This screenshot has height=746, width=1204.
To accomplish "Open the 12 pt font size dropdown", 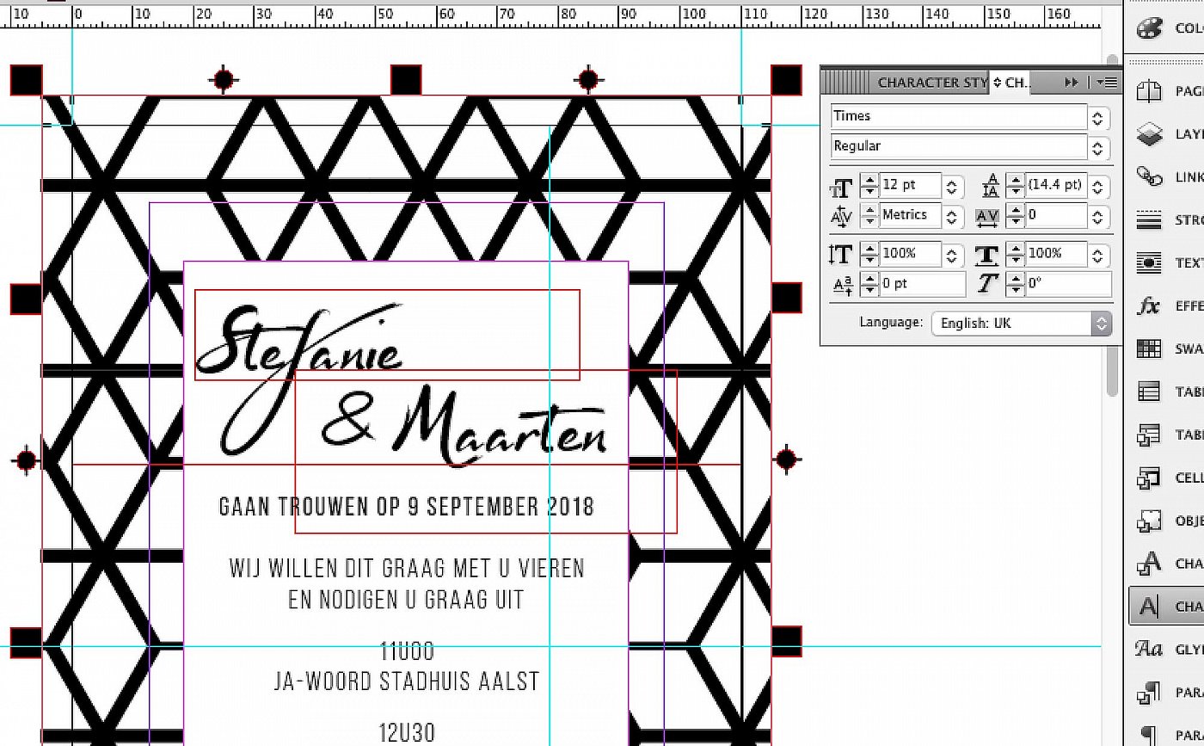I will (x=952, y=186).
